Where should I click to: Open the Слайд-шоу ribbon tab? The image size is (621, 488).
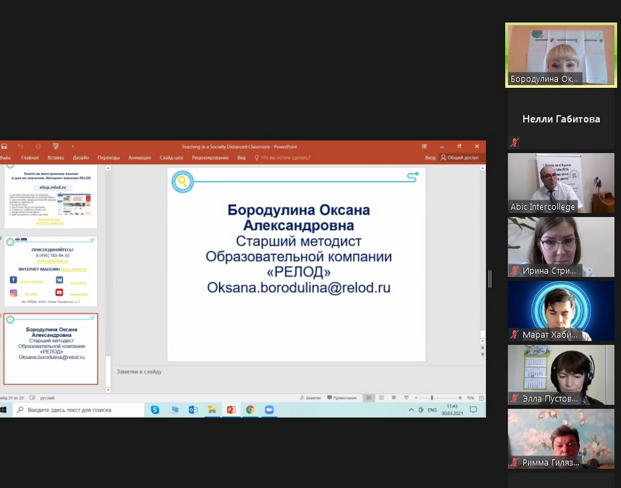point(171,158)
